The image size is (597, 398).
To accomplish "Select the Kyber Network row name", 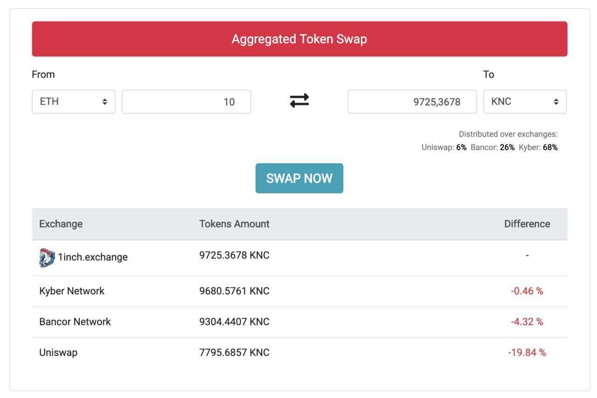I will point(72,291).
